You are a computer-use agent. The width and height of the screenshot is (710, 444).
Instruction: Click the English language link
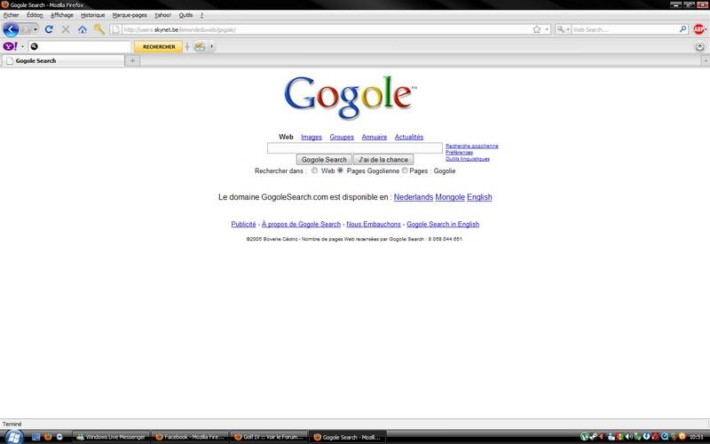pyautogui.click(x=479, y=197)
